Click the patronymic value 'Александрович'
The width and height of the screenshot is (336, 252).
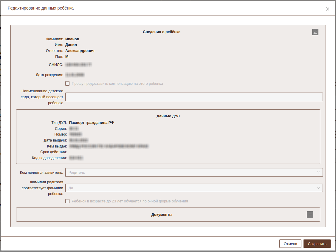tap(80, 51)
